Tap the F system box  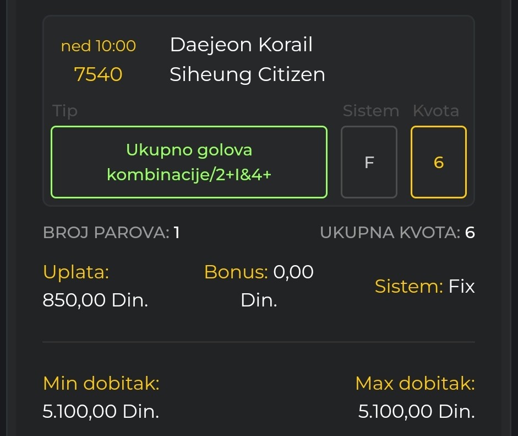pos(369,162)
